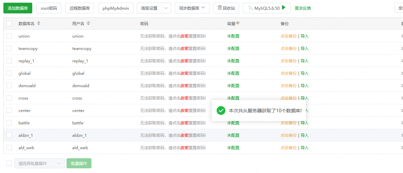Open 远程数据库 management
403x173 pixels.
point(80,8)
